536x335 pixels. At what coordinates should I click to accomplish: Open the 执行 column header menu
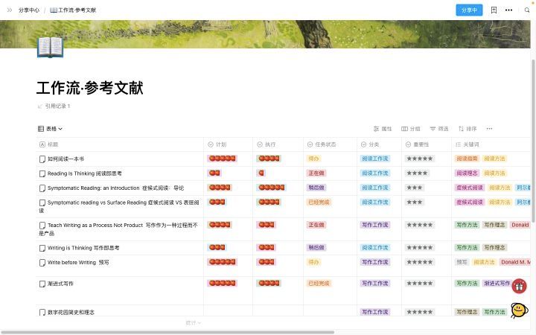click(x=278, y=144)
